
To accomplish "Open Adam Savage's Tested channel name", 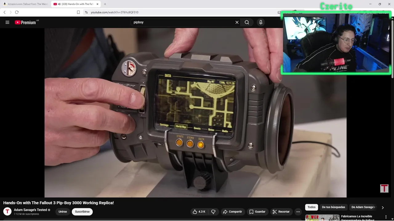I will [30, 210].
